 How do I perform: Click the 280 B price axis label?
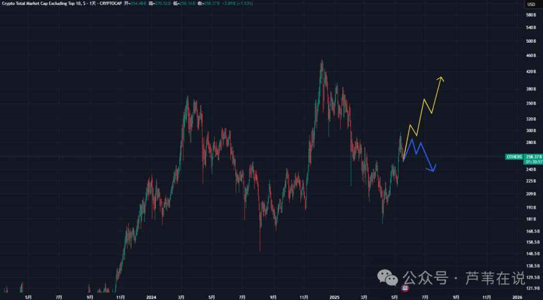(x=531, y=142)
